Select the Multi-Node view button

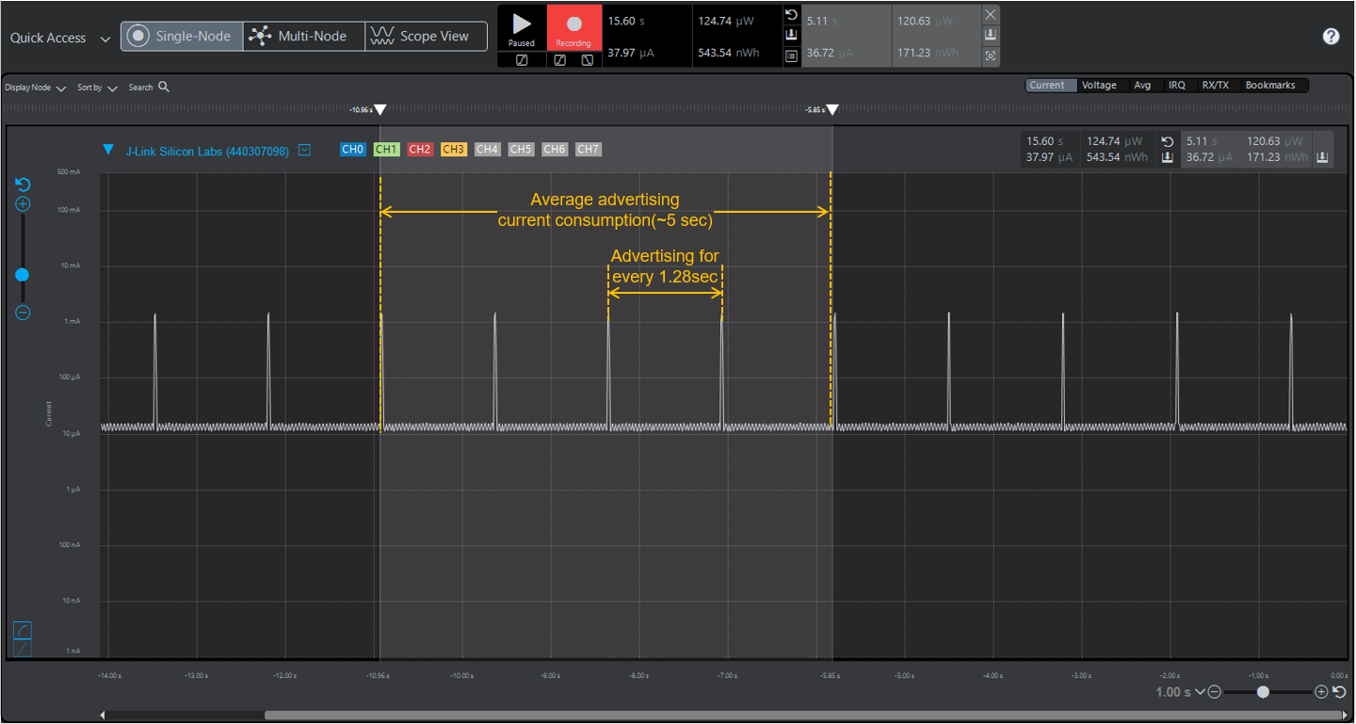(x=303, y=37)
